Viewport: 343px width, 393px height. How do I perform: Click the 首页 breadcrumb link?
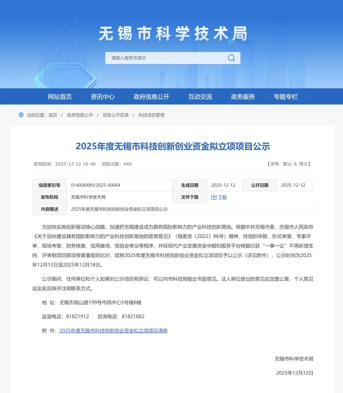click(53, 115)
